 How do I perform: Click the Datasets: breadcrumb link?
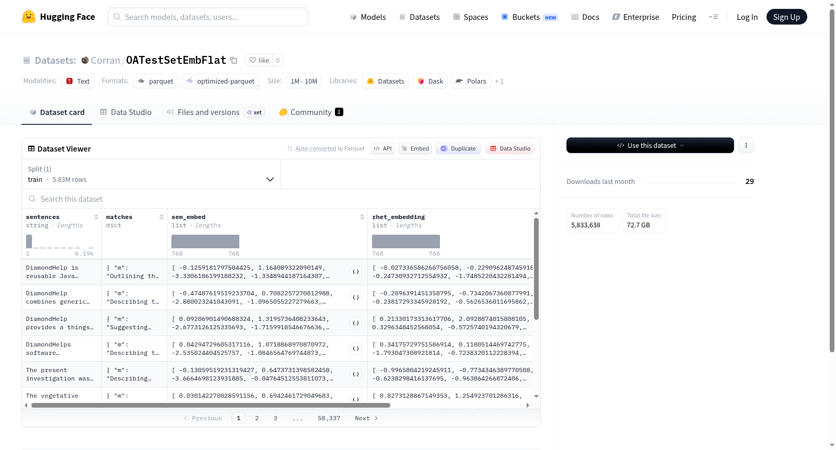(55, 60)
